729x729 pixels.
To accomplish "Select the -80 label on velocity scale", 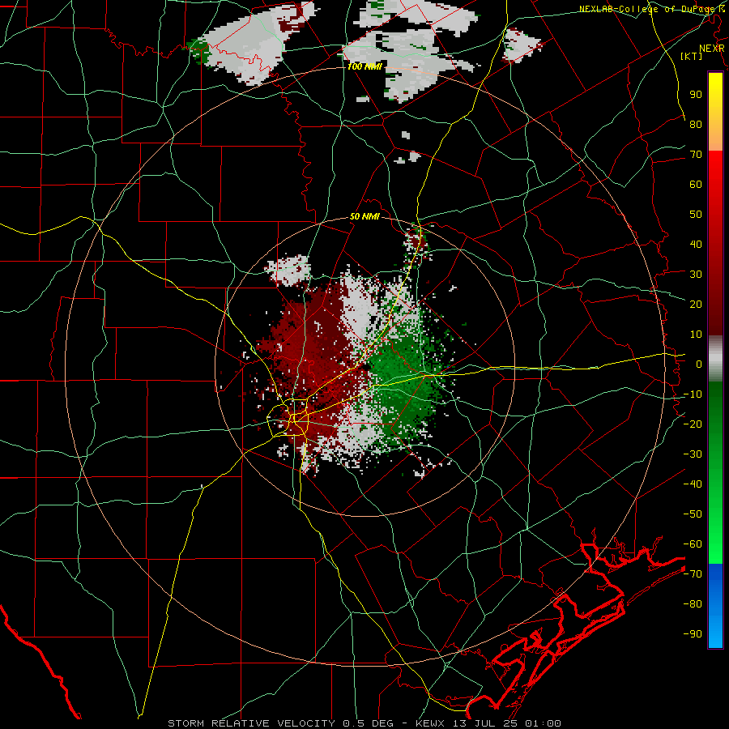I will 693,604.
